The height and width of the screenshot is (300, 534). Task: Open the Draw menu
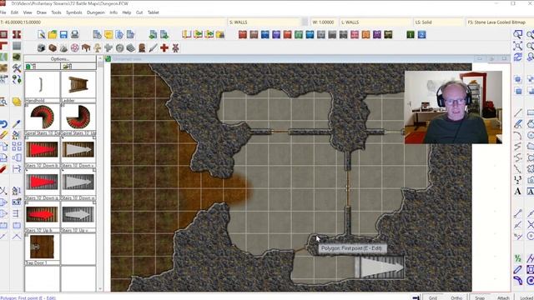pos(42,12)
